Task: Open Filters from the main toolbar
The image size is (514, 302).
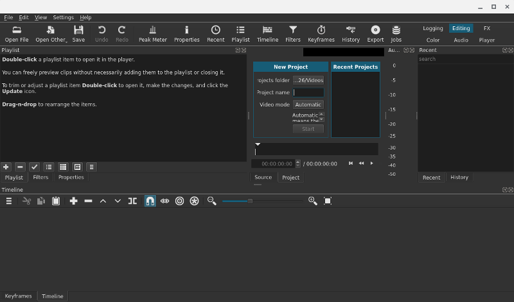Action: pos(292,33)
